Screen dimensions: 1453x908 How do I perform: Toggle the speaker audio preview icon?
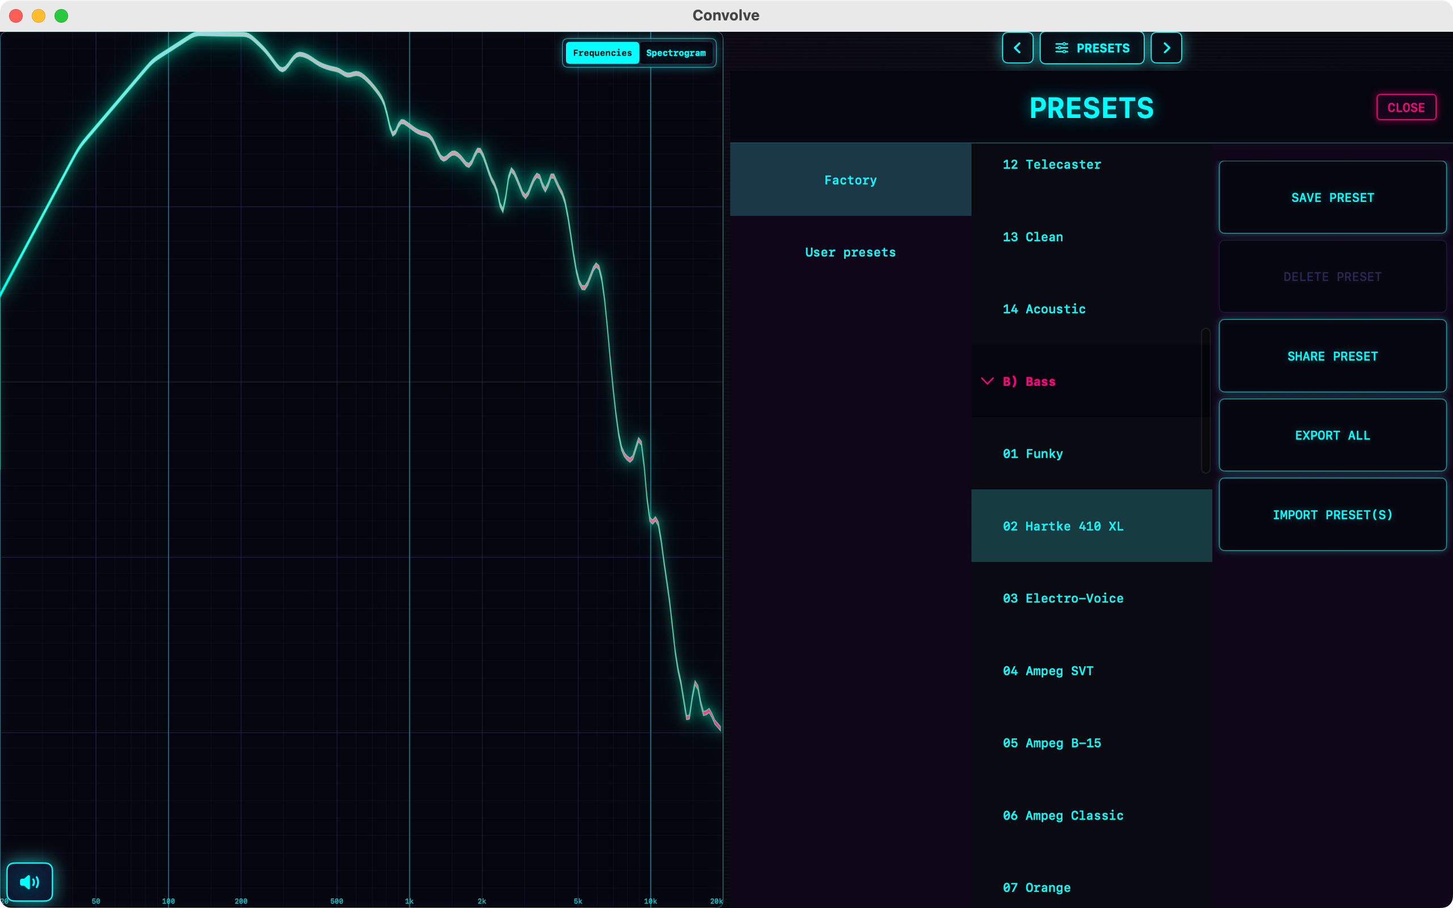tap(30, 881)
